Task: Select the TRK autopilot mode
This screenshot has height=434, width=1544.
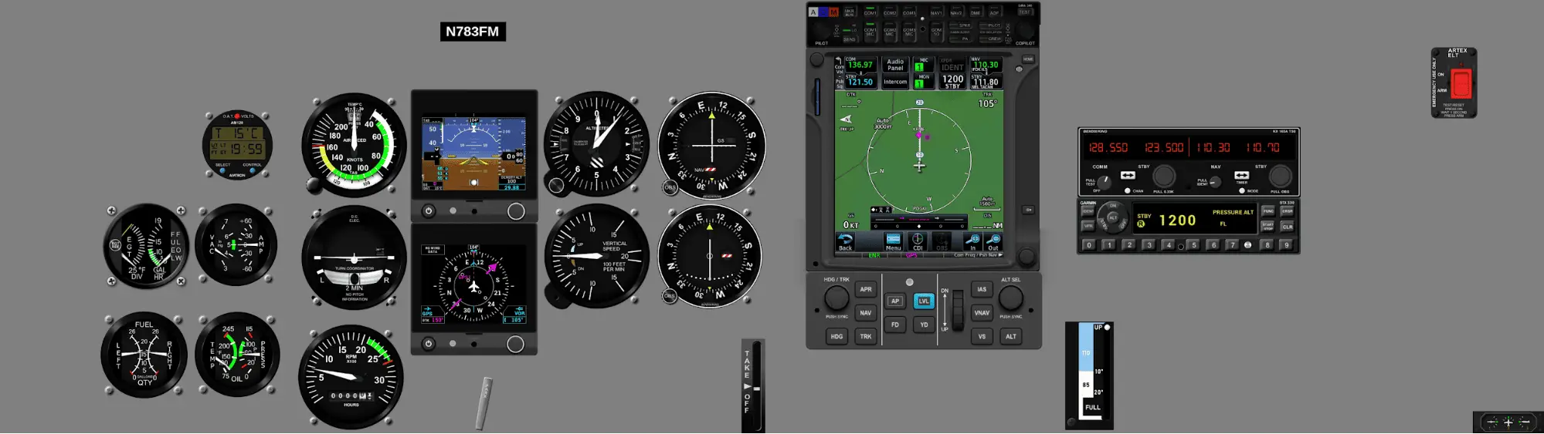Action: click(866, 337)
